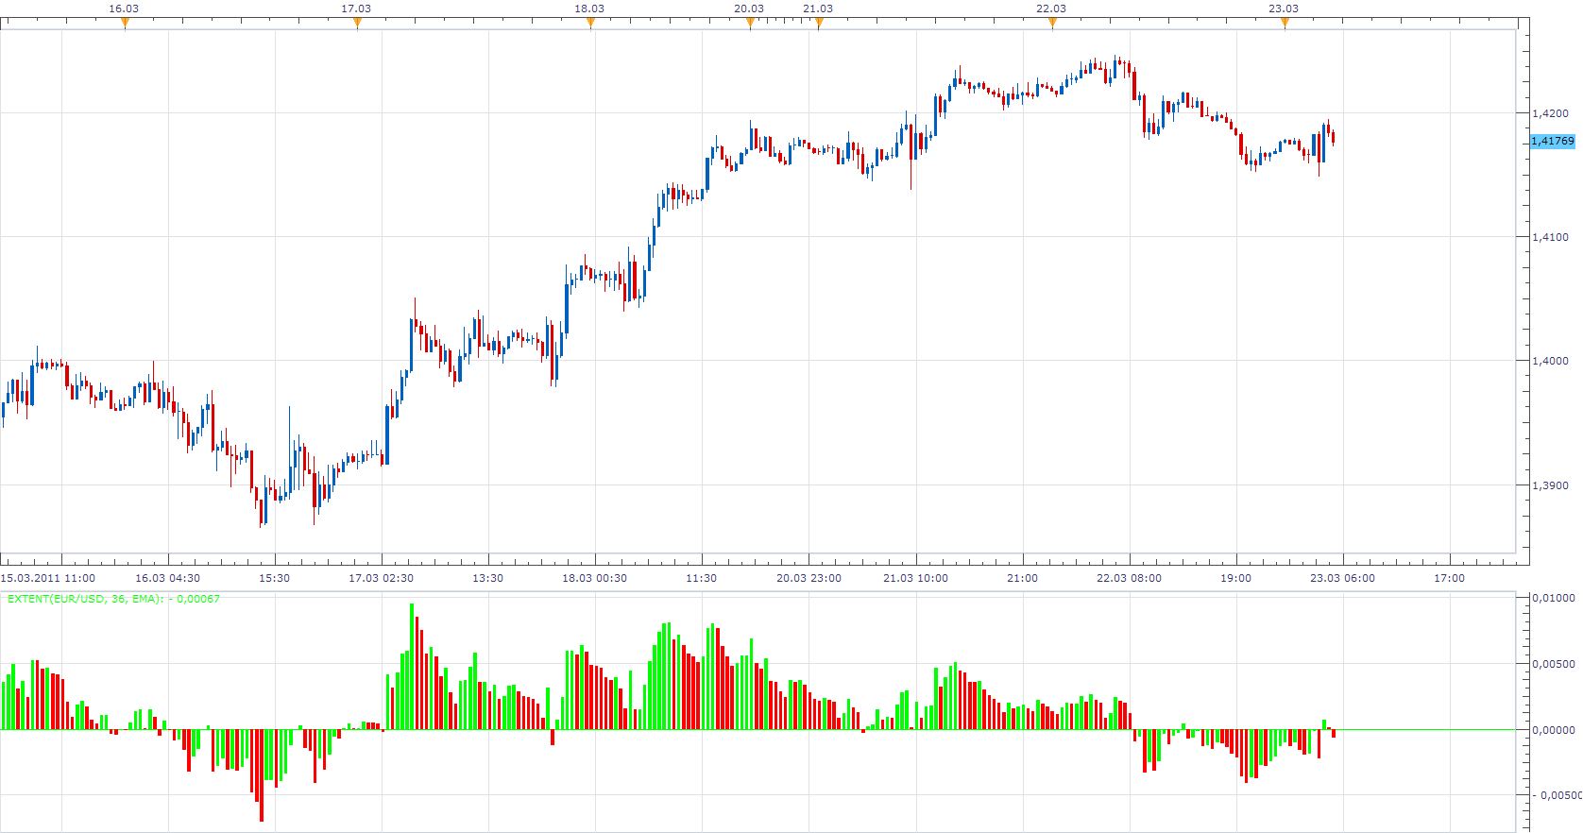Viewport: 1583px width, 833px height.
Task: Click the time label 17:00
Action: pos(1449,578)
